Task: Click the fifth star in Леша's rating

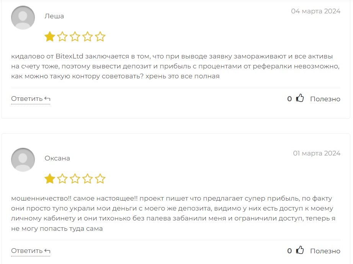Action: 100,37
